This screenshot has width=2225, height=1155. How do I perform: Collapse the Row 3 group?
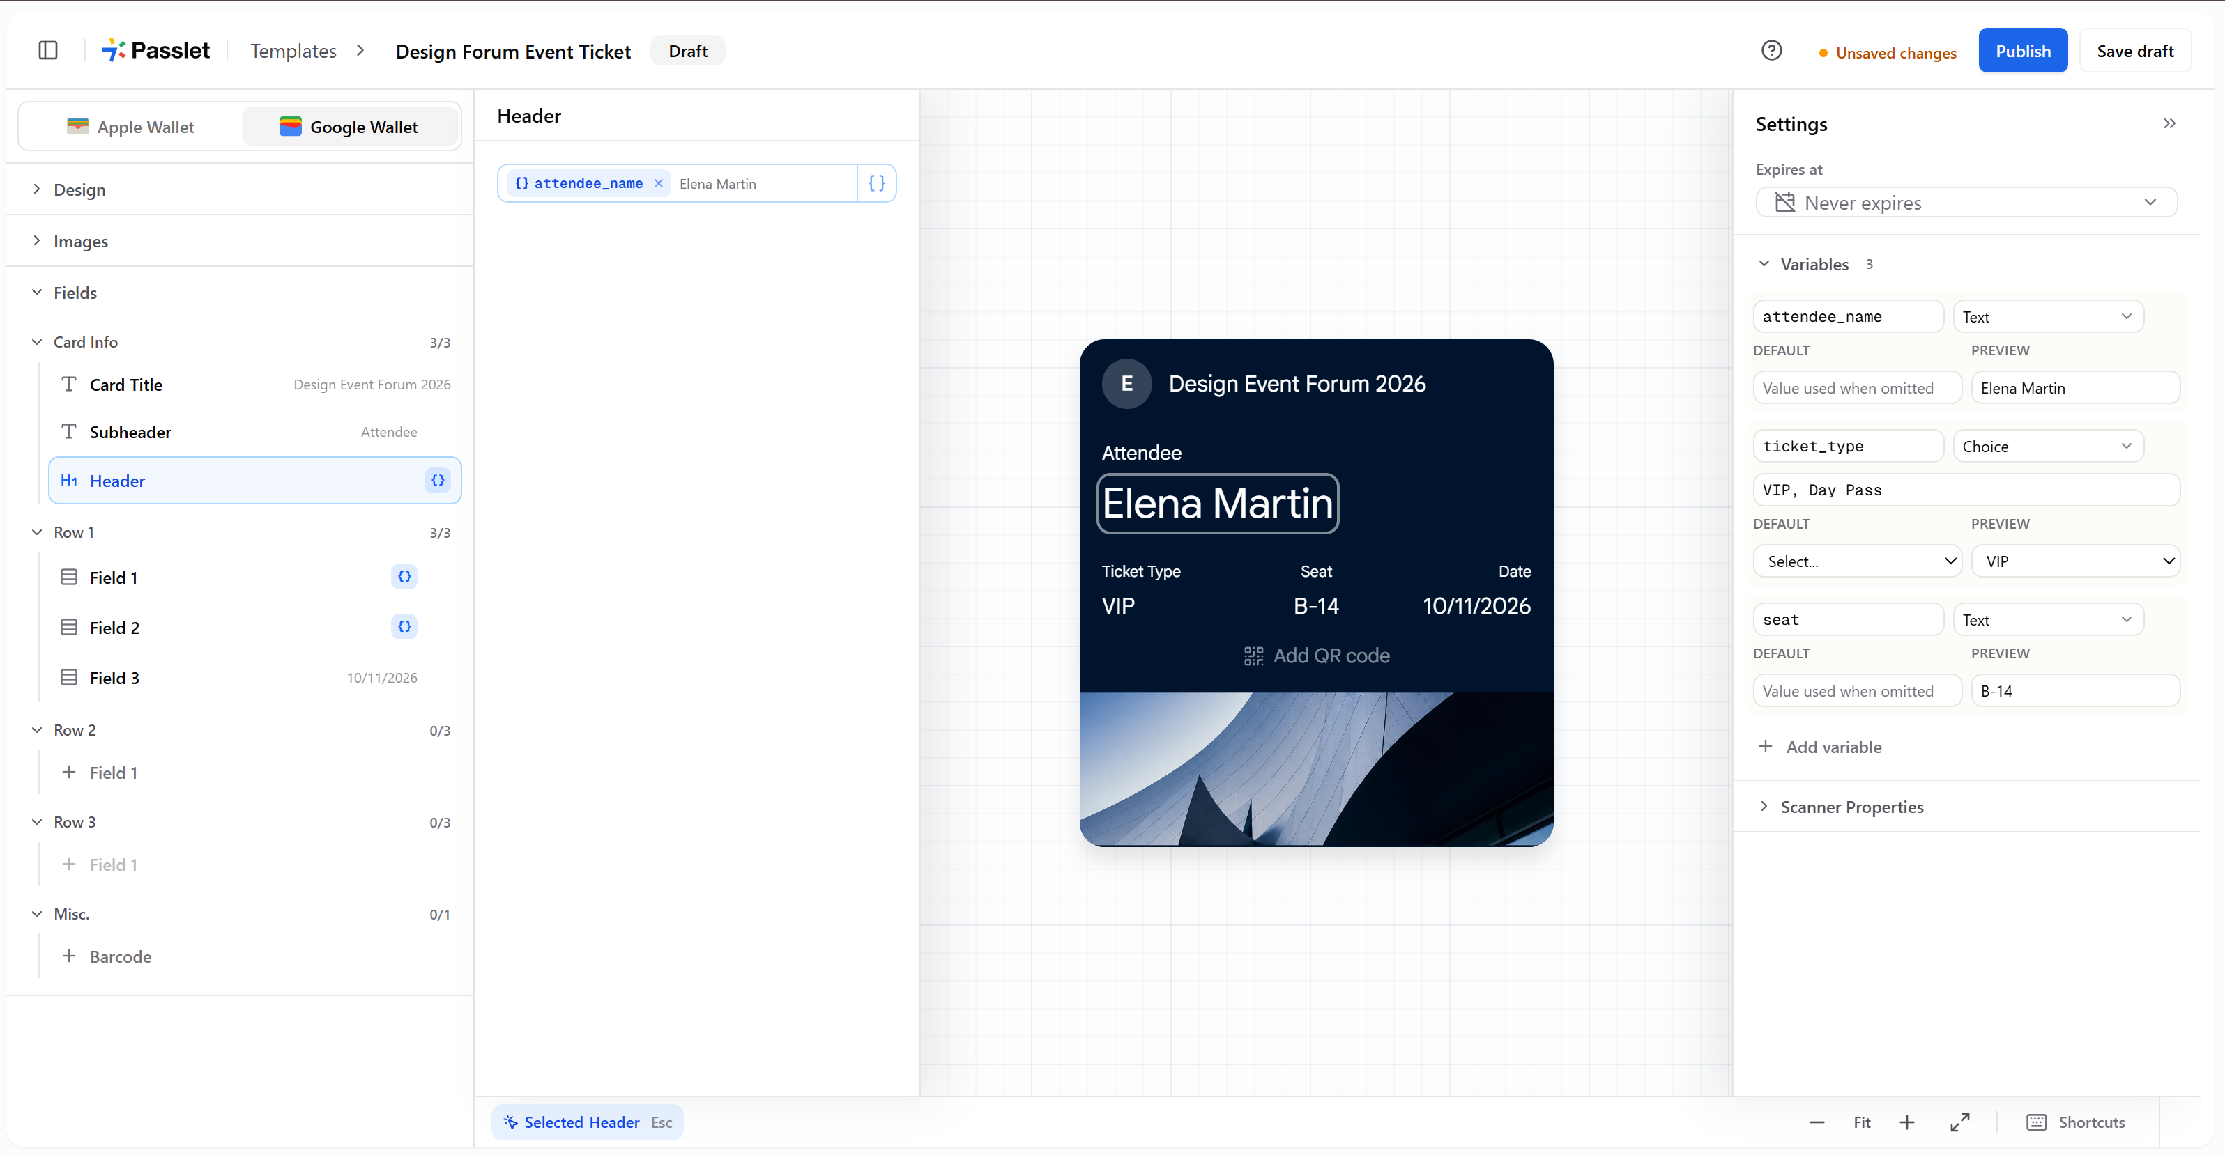(240, 822)
